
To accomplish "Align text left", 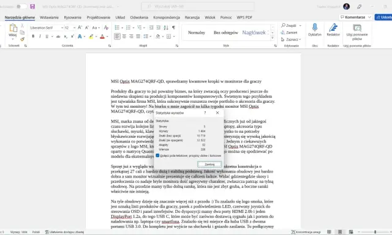I will 117,37.
